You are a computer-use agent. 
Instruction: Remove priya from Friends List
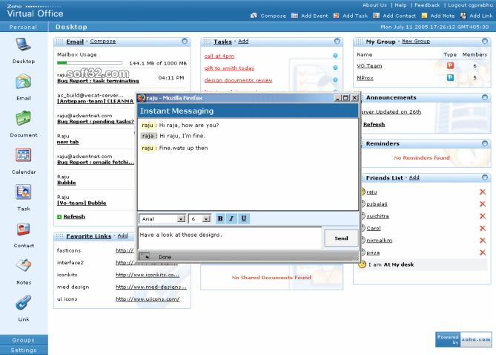click(483, 253)
